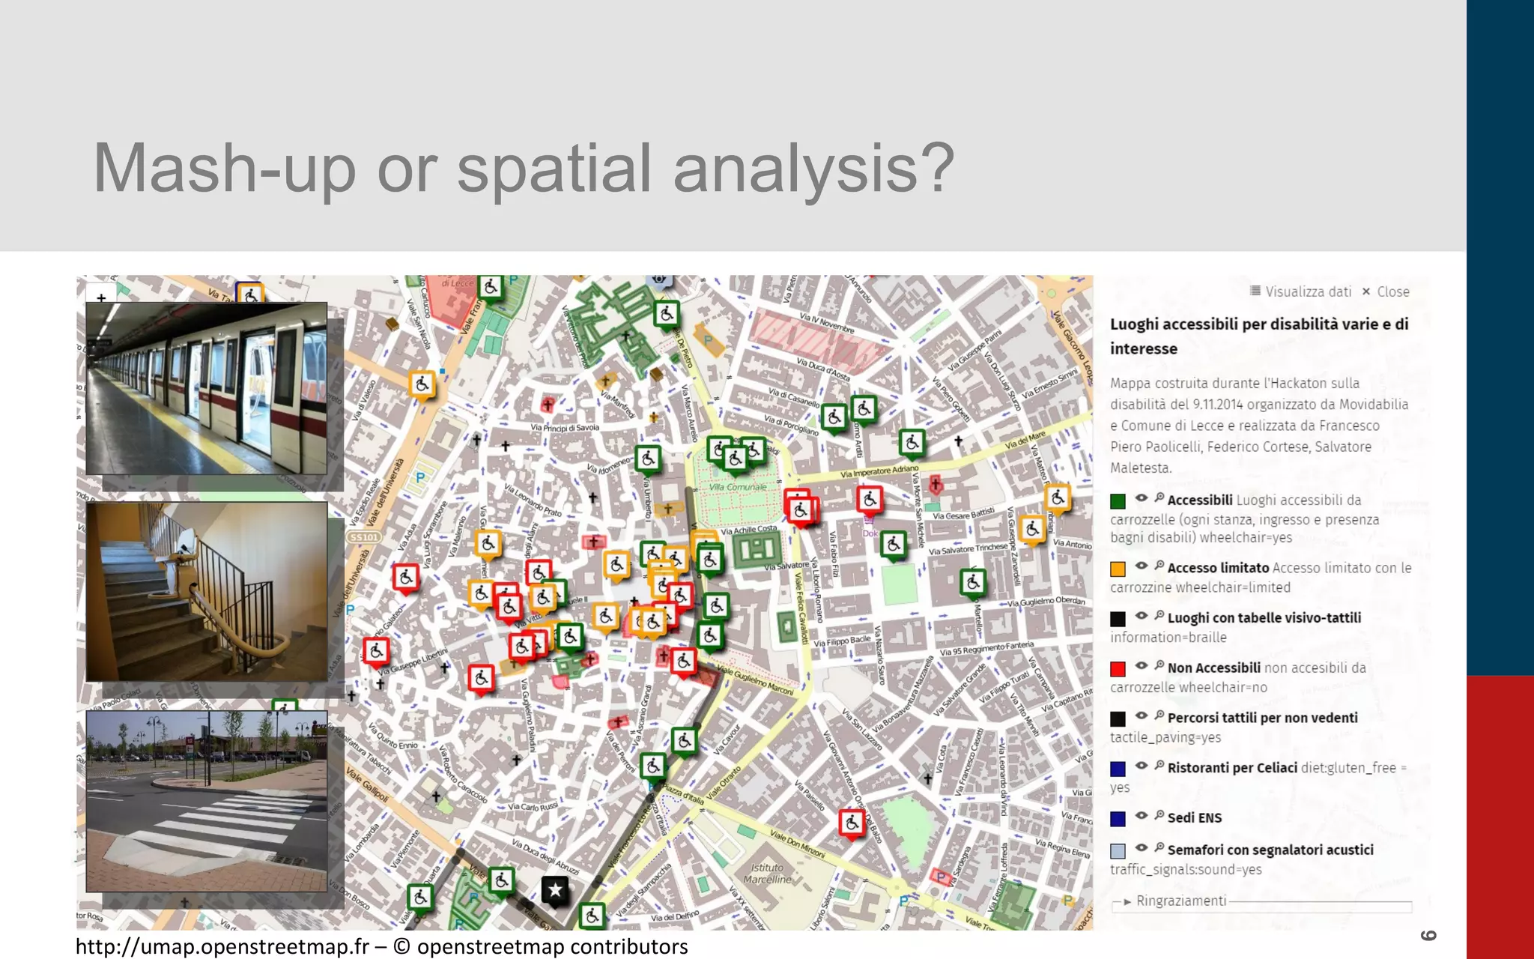Viewport: 1534px width, 959px height.
Task: Zoom to Luoghi con tabelle visivo-tattili layer
Action: (x=1159, y=615)
